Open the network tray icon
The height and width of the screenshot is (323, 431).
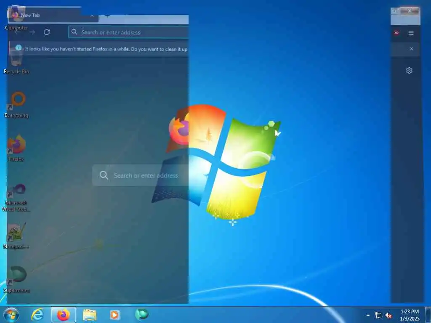click(378, 315)
